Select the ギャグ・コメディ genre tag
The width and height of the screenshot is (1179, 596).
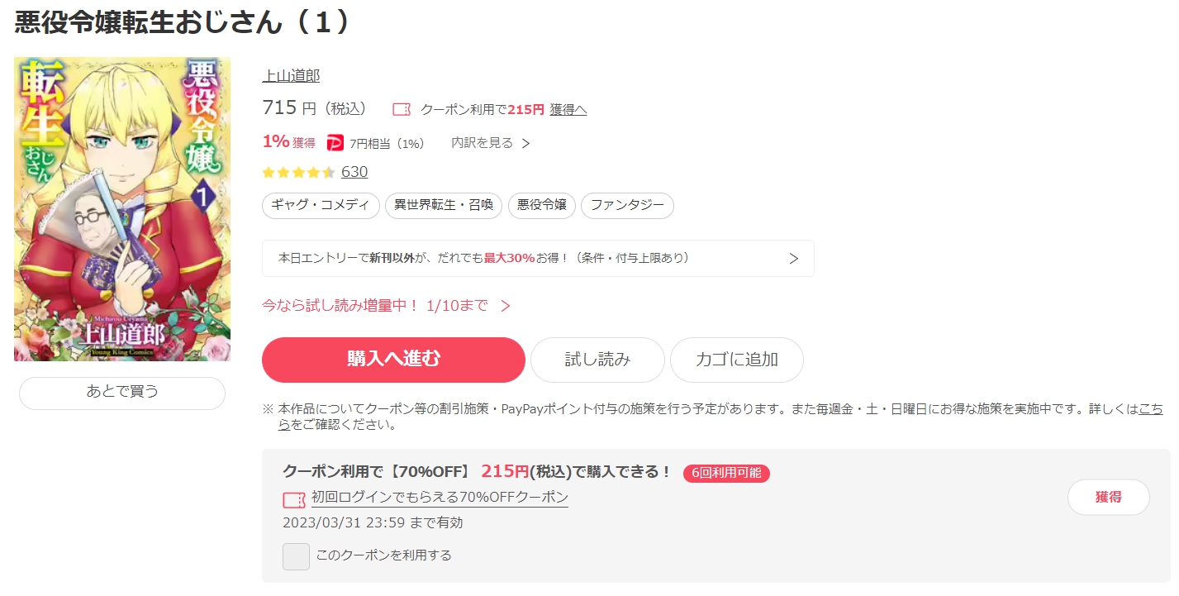click(321, 206)
